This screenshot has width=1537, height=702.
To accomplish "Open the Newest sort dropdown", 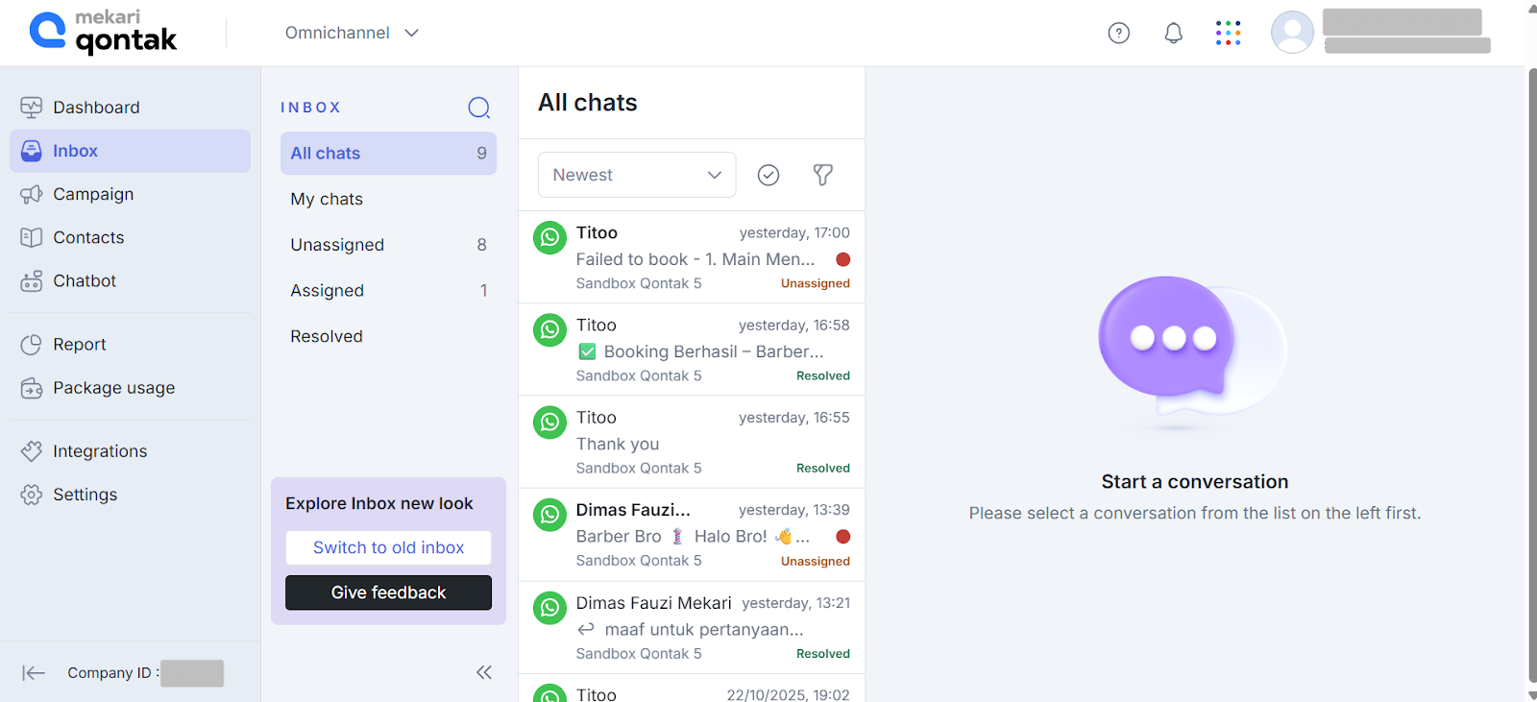I will coord(636,175).
